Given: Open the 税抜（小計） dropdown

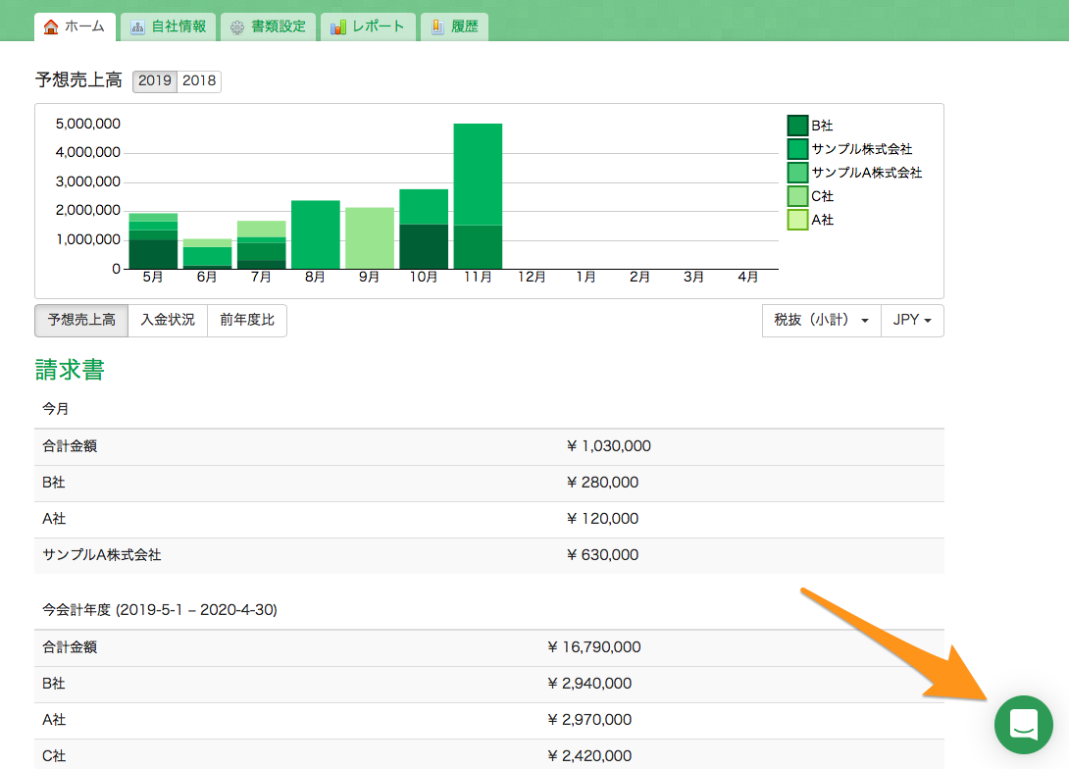Looking at the screenshot, I should click(821, 321).
